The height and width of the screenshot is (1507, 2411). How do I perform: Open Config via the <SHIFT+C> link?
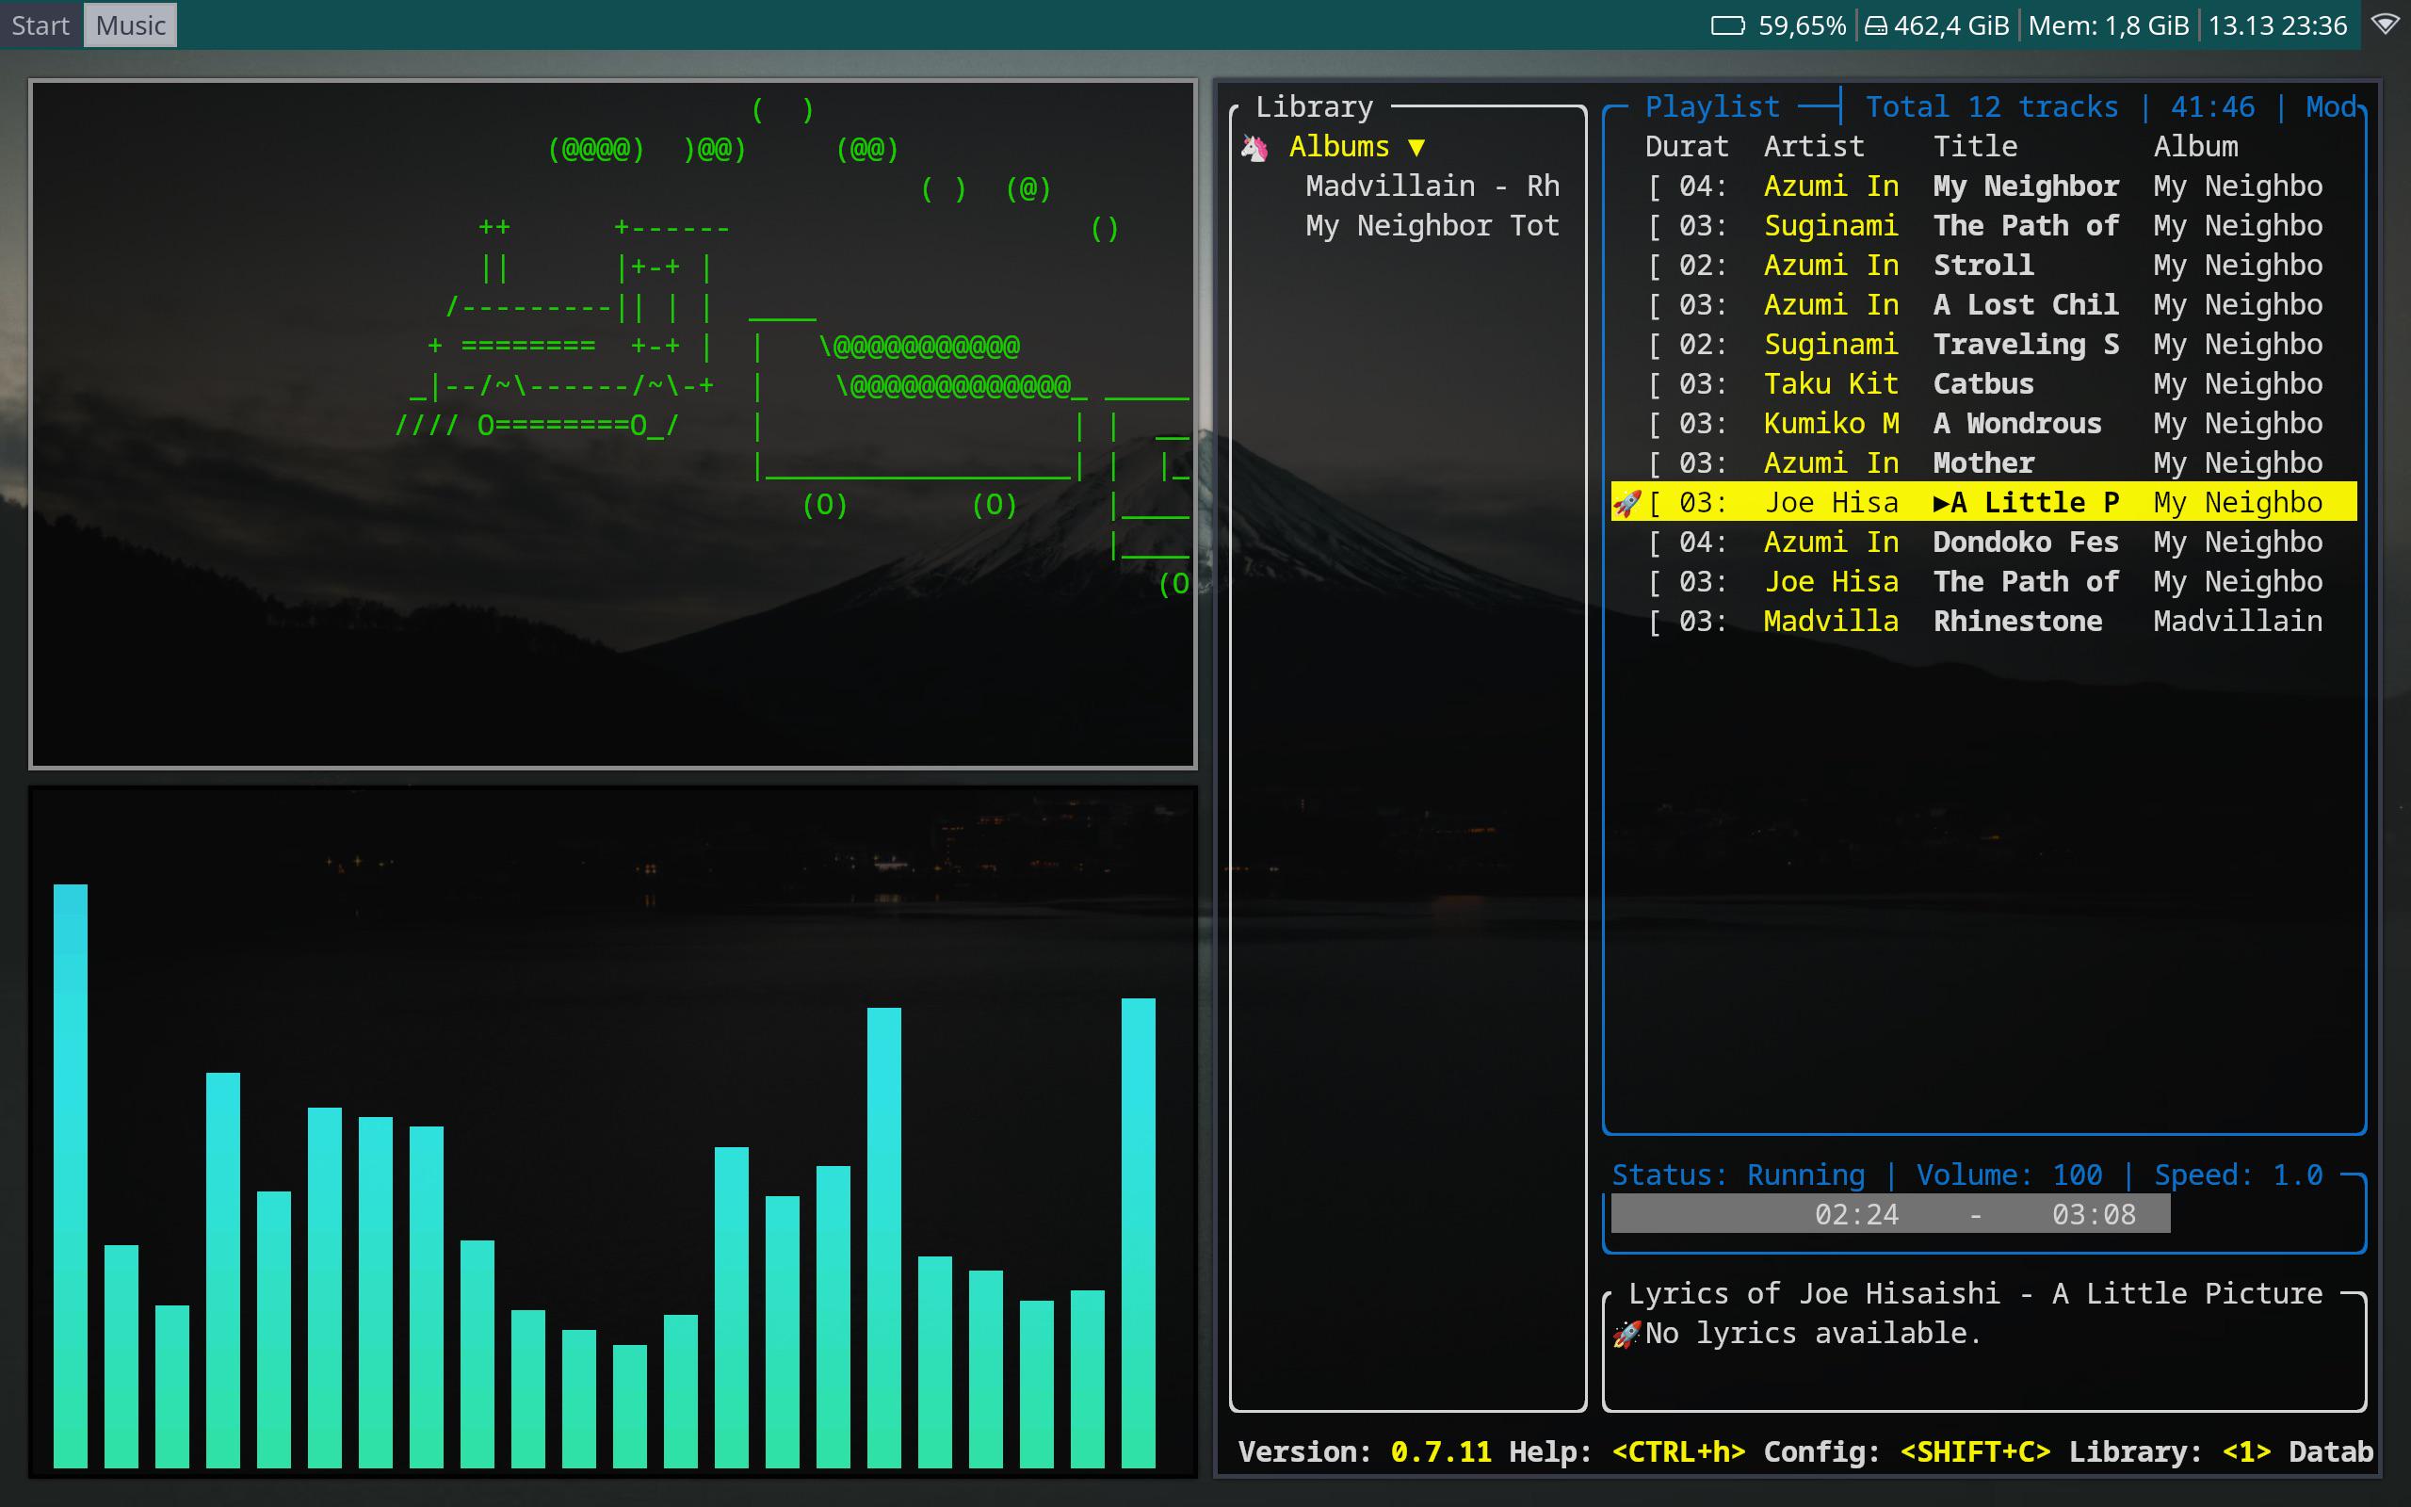click(x=1976, y=1452)
